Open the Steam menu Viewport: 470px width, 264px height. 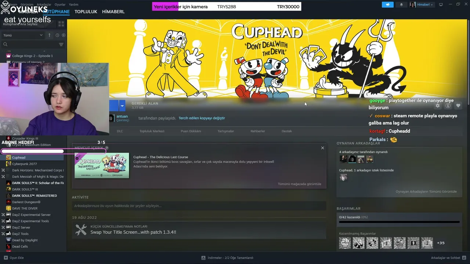[13, 4]
